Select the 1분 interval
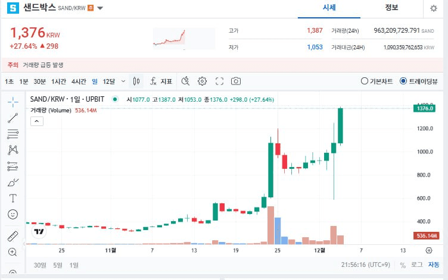Viewport: 448px width, 280px height. 24,81
